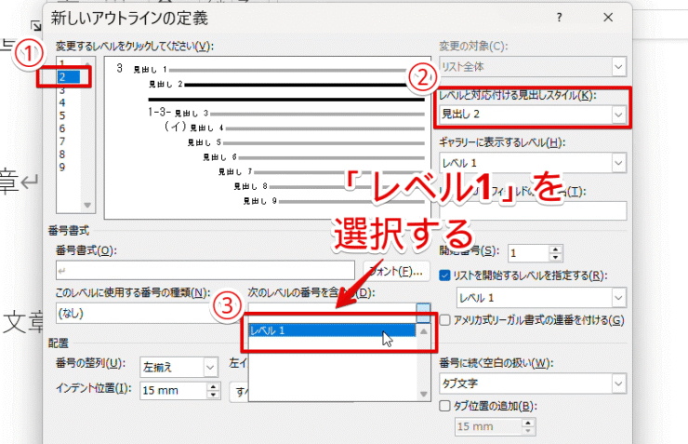Open the 見出し 2 heading style dropdown
Screen dimensions: 688x444
pyautogui.click(x=618, y=114)
